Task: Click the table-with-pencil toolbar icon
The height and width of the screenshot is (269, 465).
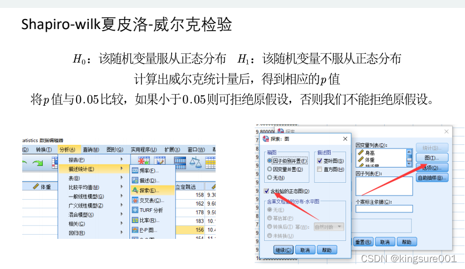Action: click(160, 162)
